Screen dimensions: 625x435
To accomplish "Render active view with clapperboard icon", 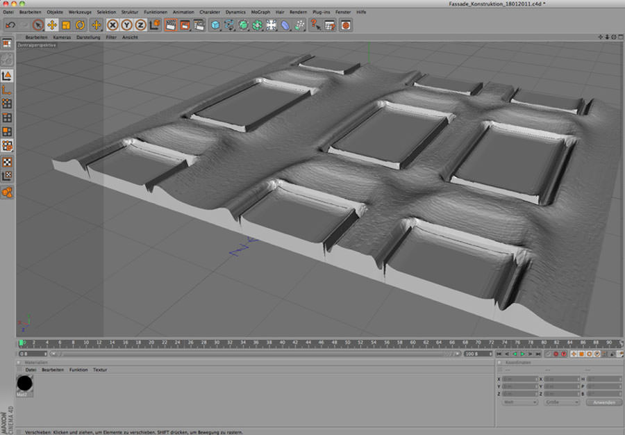I will pyautogui.click(x=171, y=25).
